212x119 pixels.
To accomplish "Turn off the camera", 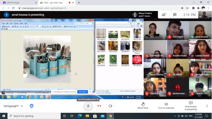I will click(x=111, y=106).
